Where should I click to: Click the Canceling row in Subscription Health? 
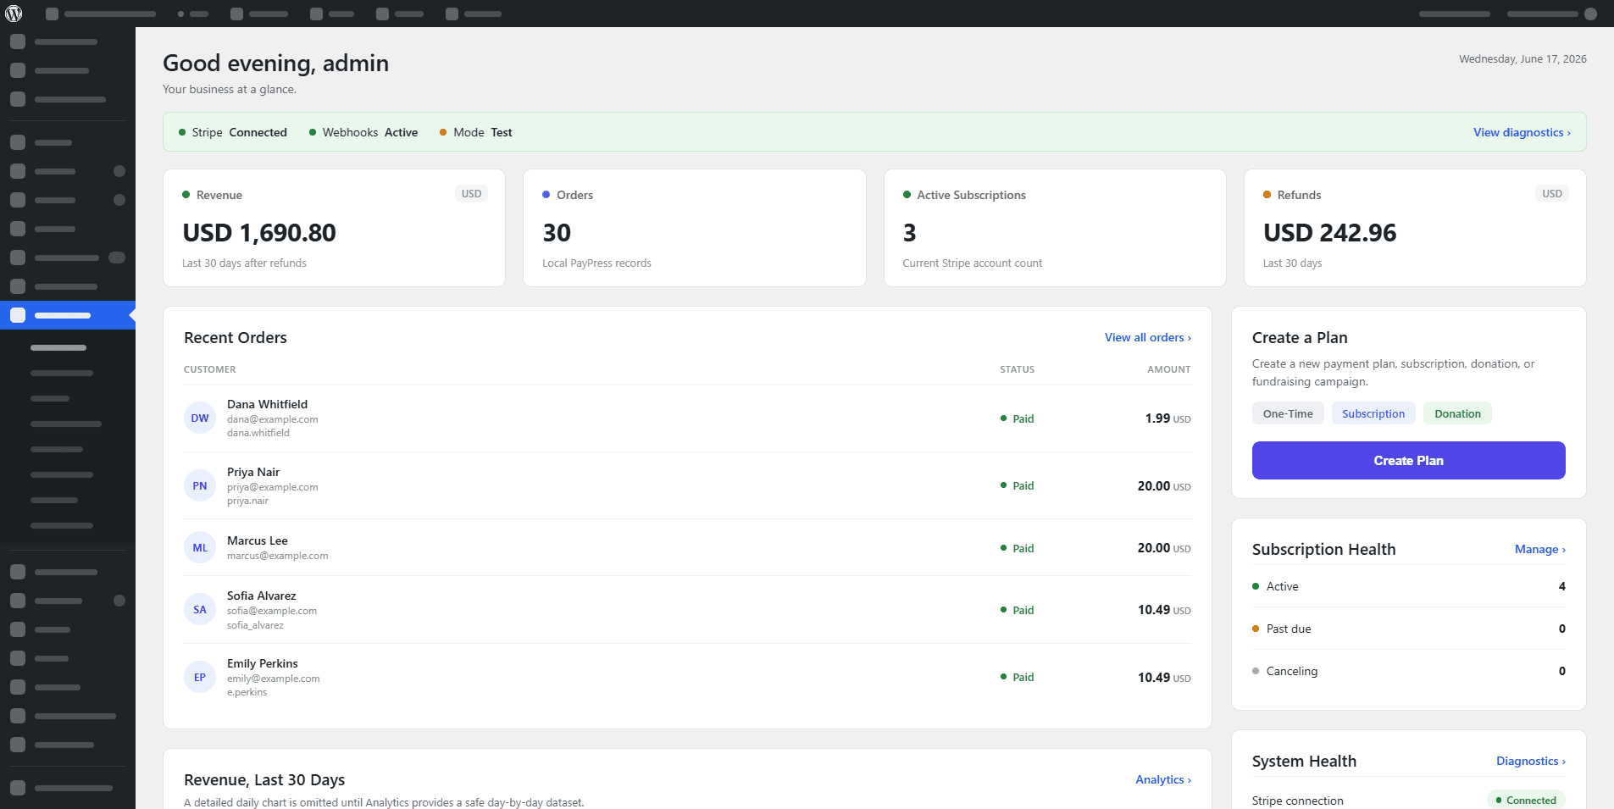coord(1408,671)
